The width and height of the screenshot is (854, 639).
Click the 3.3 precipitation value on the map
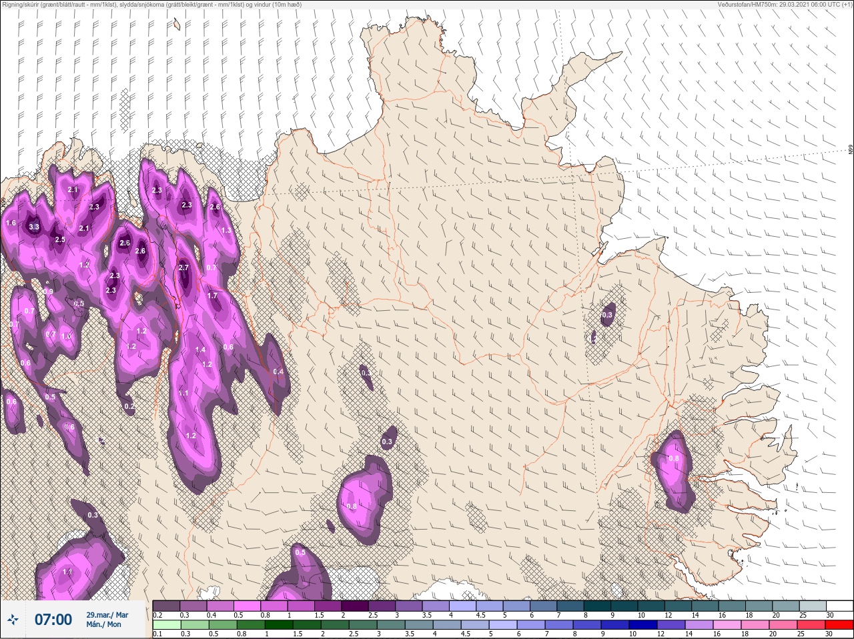pyautogui.click(x=35, y=227)
